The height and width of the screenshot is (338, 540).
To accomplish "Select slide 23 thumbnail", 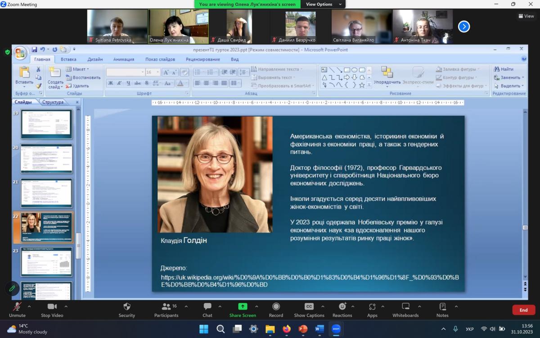I will tap(46, 262).
